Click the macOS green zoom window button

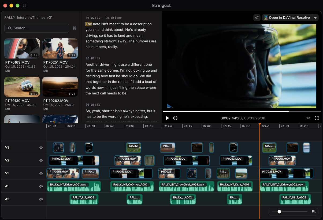click(x=17, y=5)
